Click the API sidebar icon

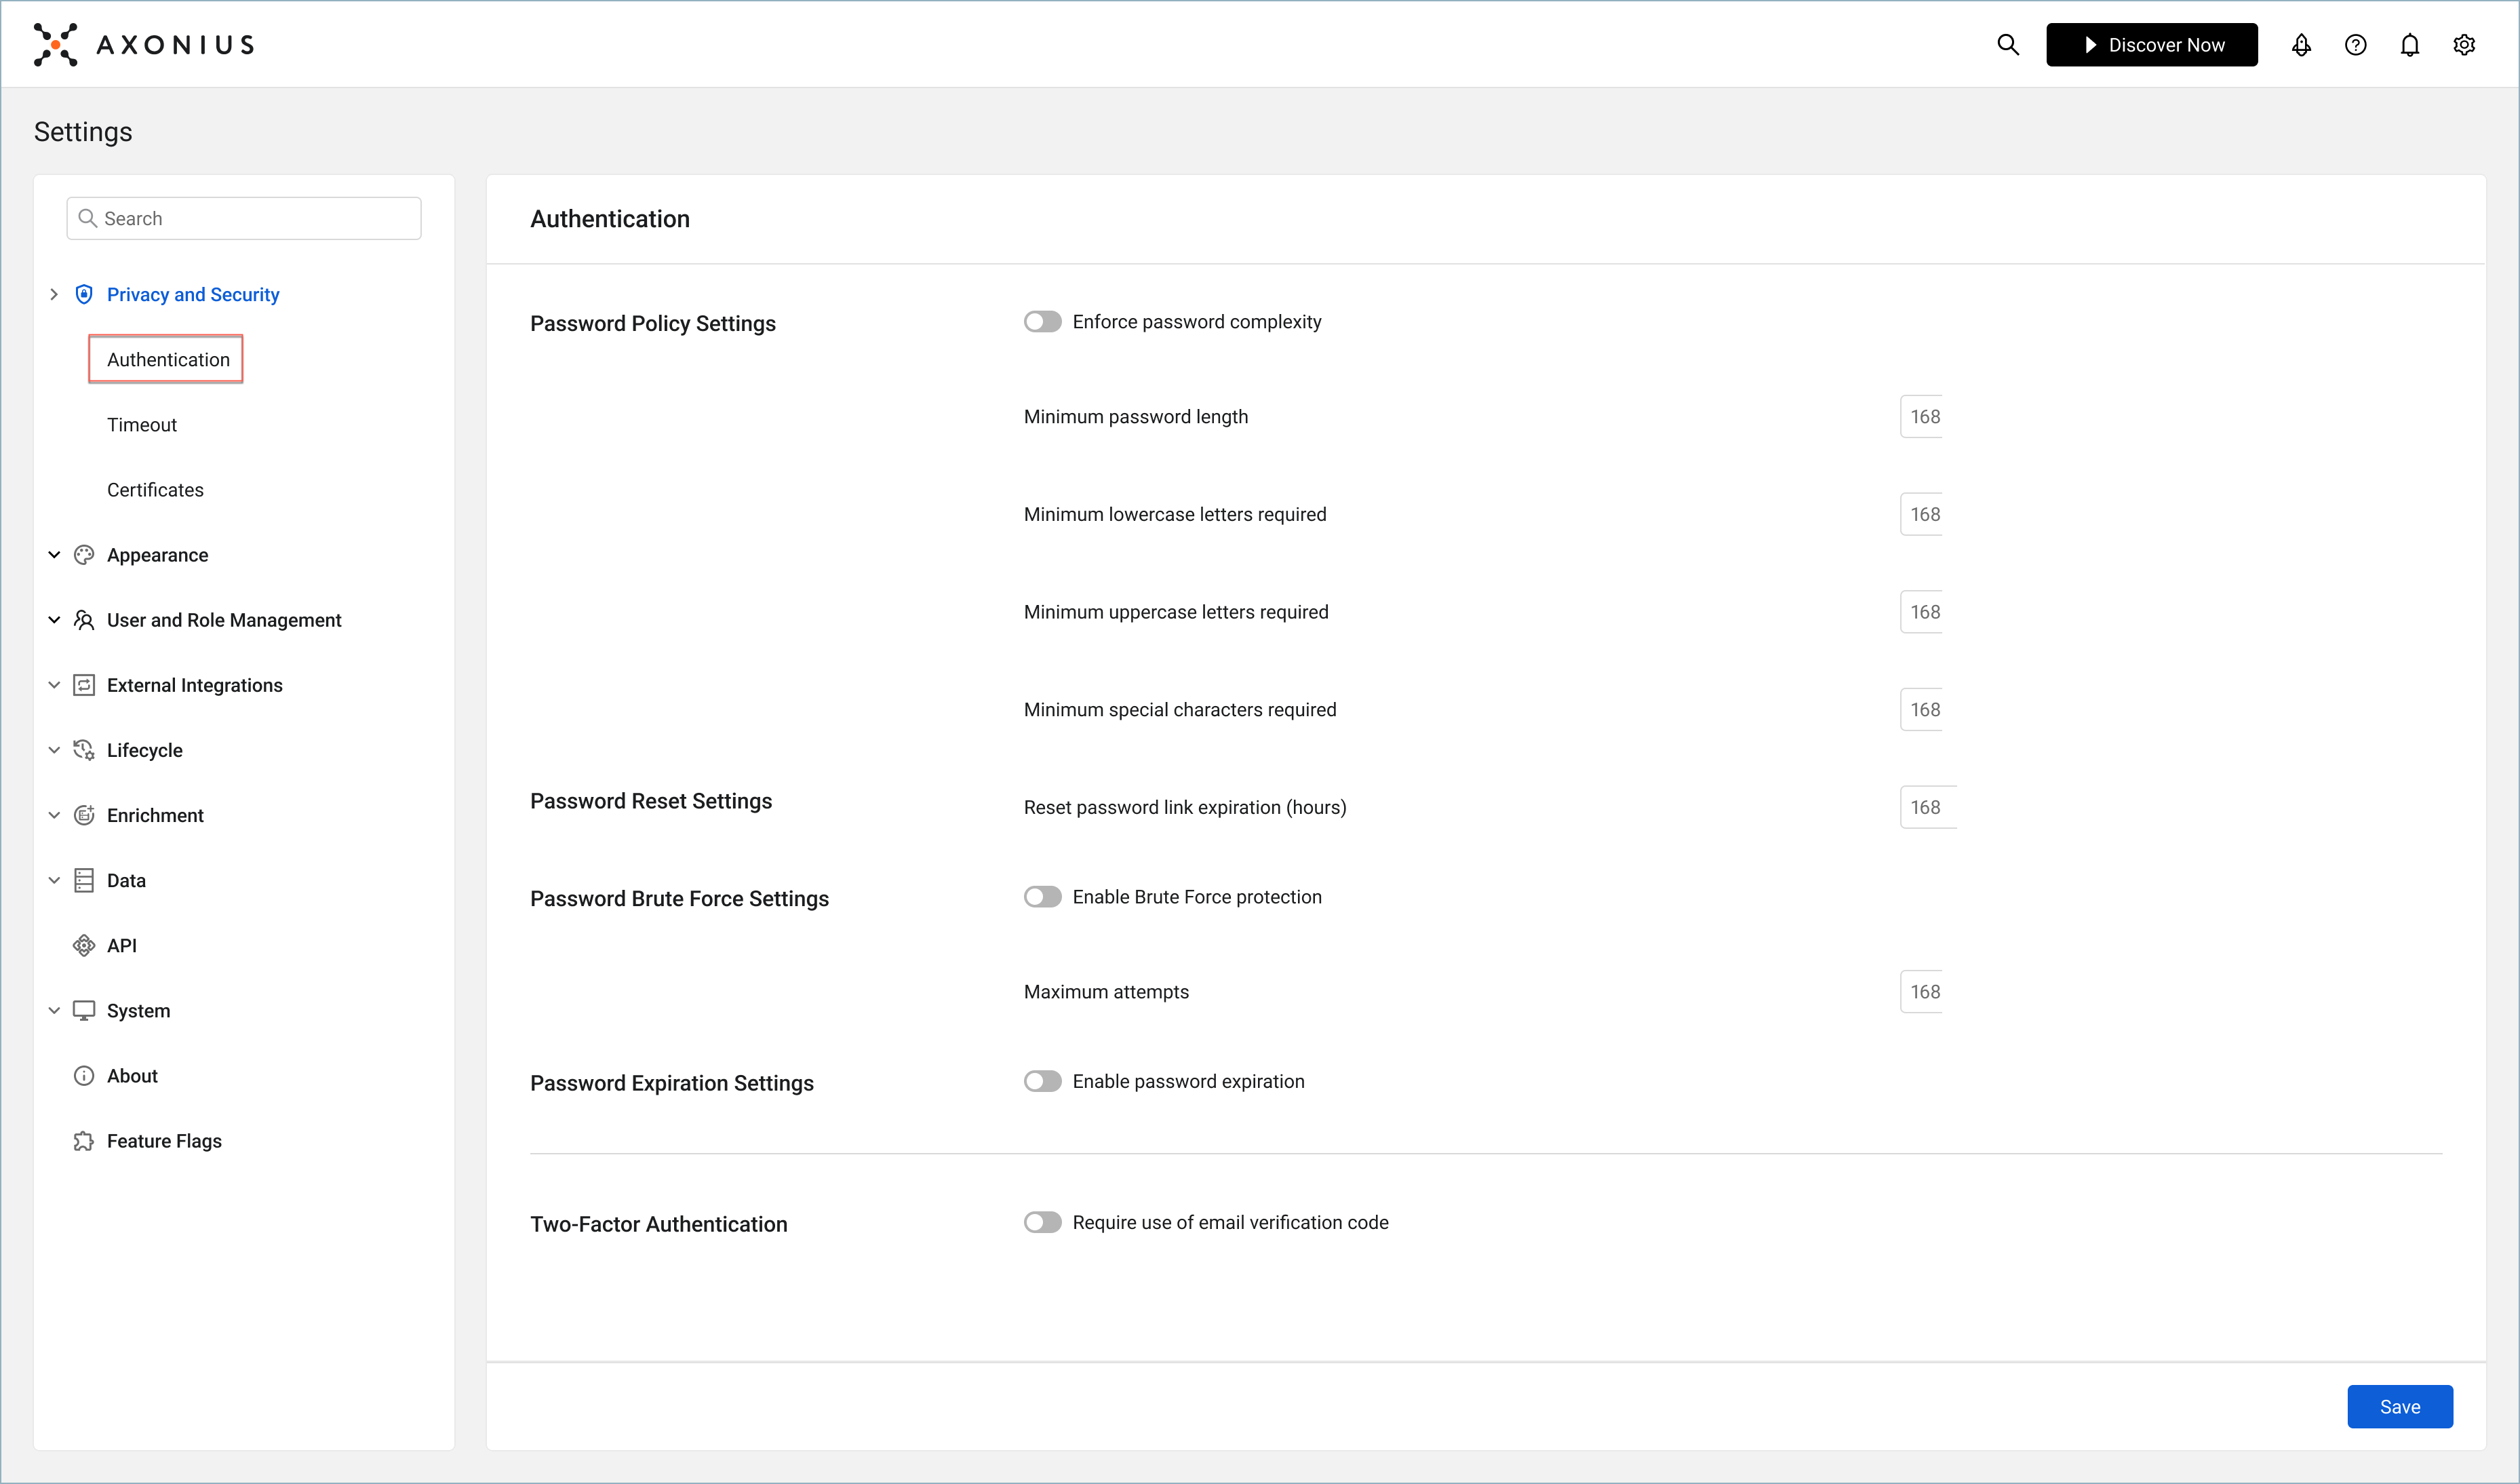point(84,945)
